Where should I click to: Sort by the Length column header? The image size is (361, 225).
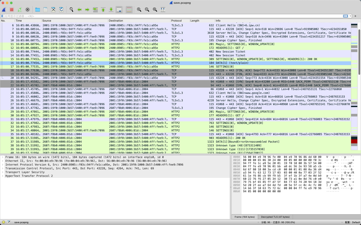[202, 21]
